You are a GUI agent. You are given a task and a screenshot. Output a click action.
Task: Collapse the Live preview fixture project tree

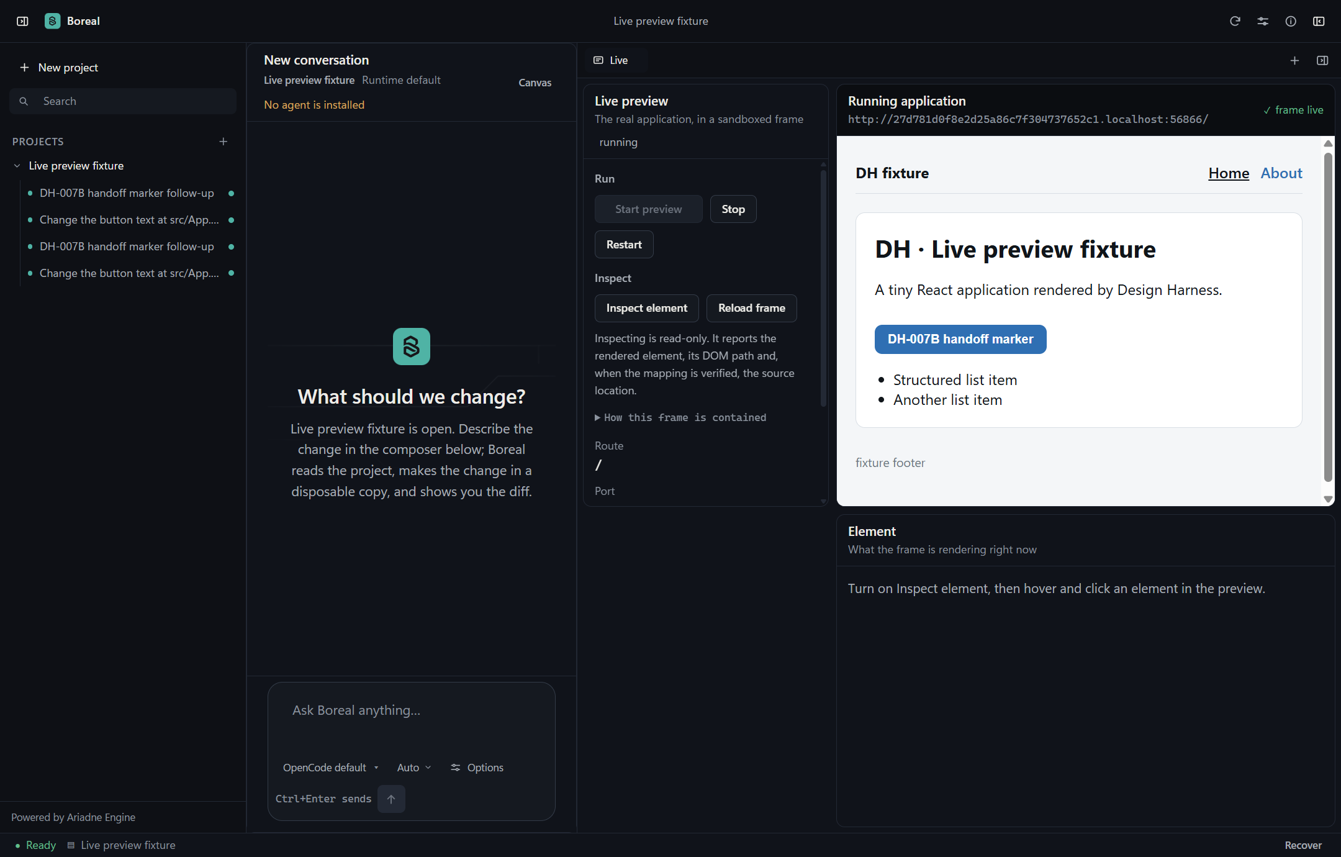click(x=17, y=166)
